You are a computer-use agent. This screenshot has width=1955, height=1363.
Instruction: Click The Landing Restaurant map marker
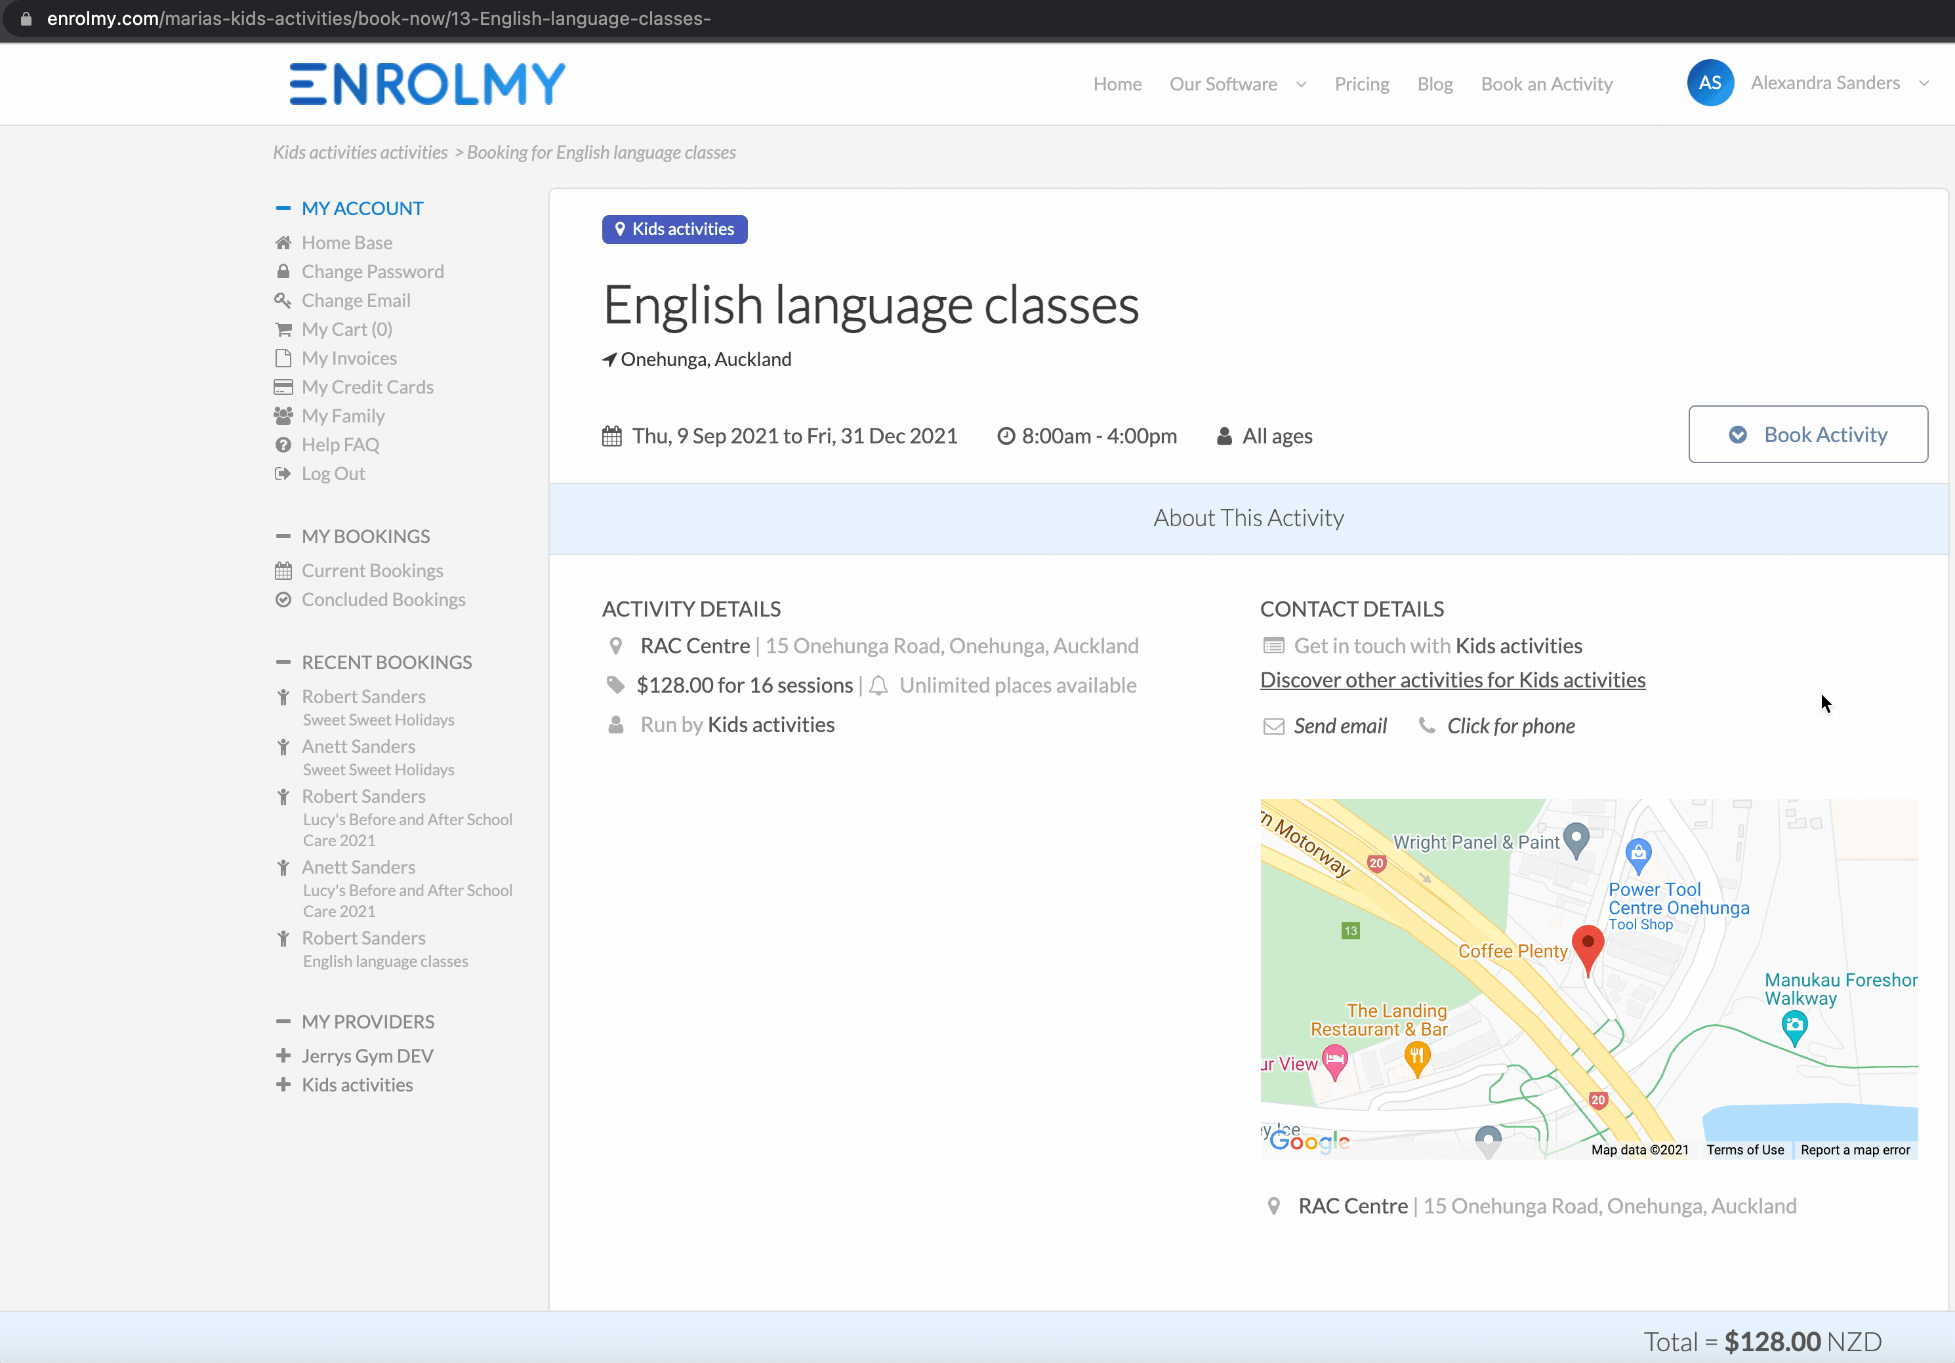click(x=1417, y=1060)
